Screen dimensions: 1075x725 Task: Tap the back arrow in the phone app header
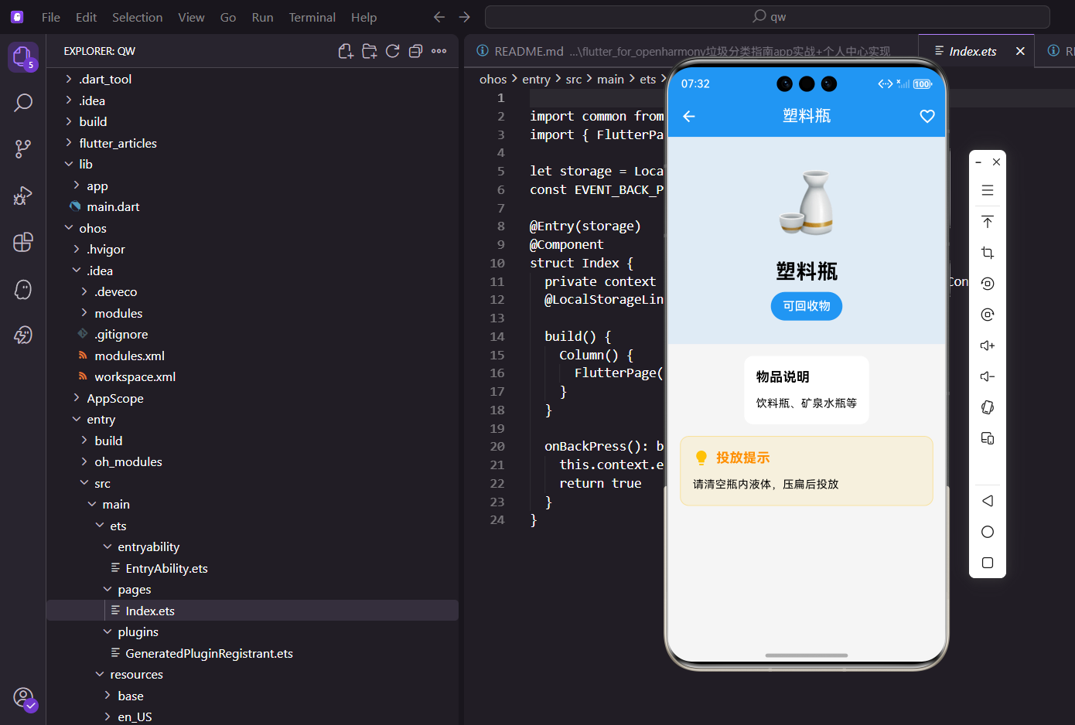[x=689, y=116]
